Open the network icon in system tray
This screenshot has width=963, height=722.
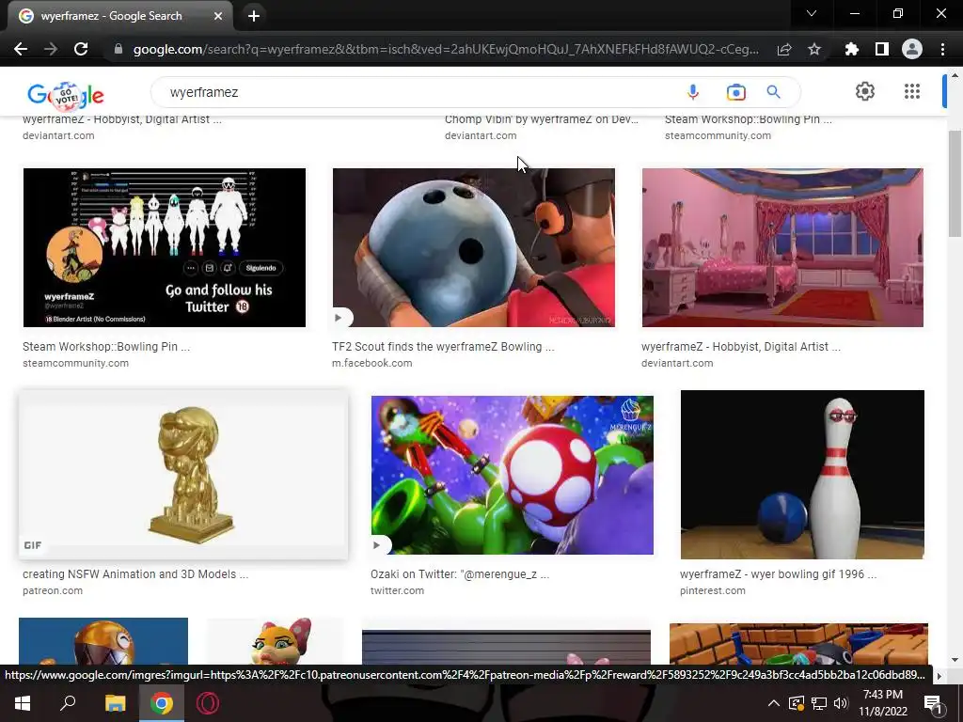(819, 703)
